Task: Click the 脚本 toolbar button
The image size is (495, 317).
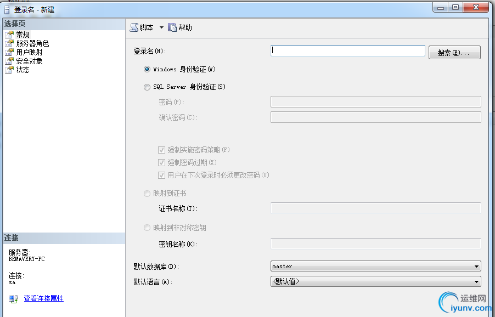Action: pyautogui.click(x=142, y=27)
